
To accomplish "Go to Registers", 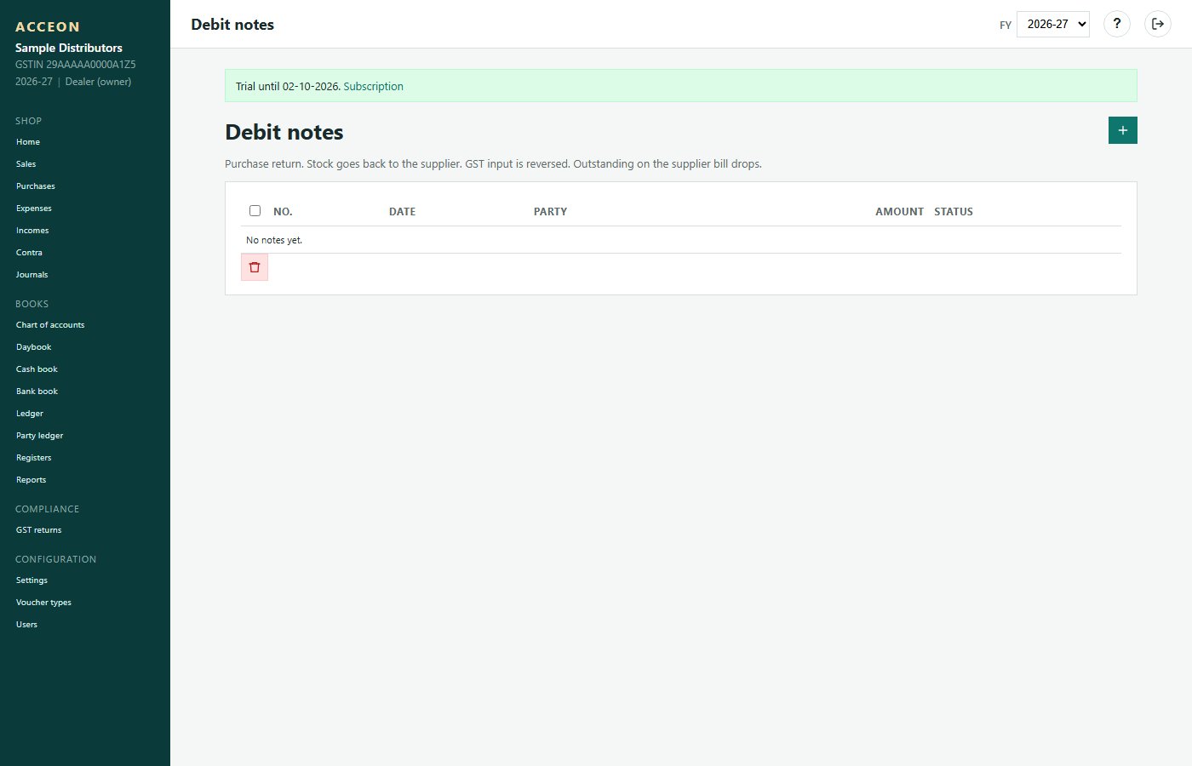I will coord(34,458).
